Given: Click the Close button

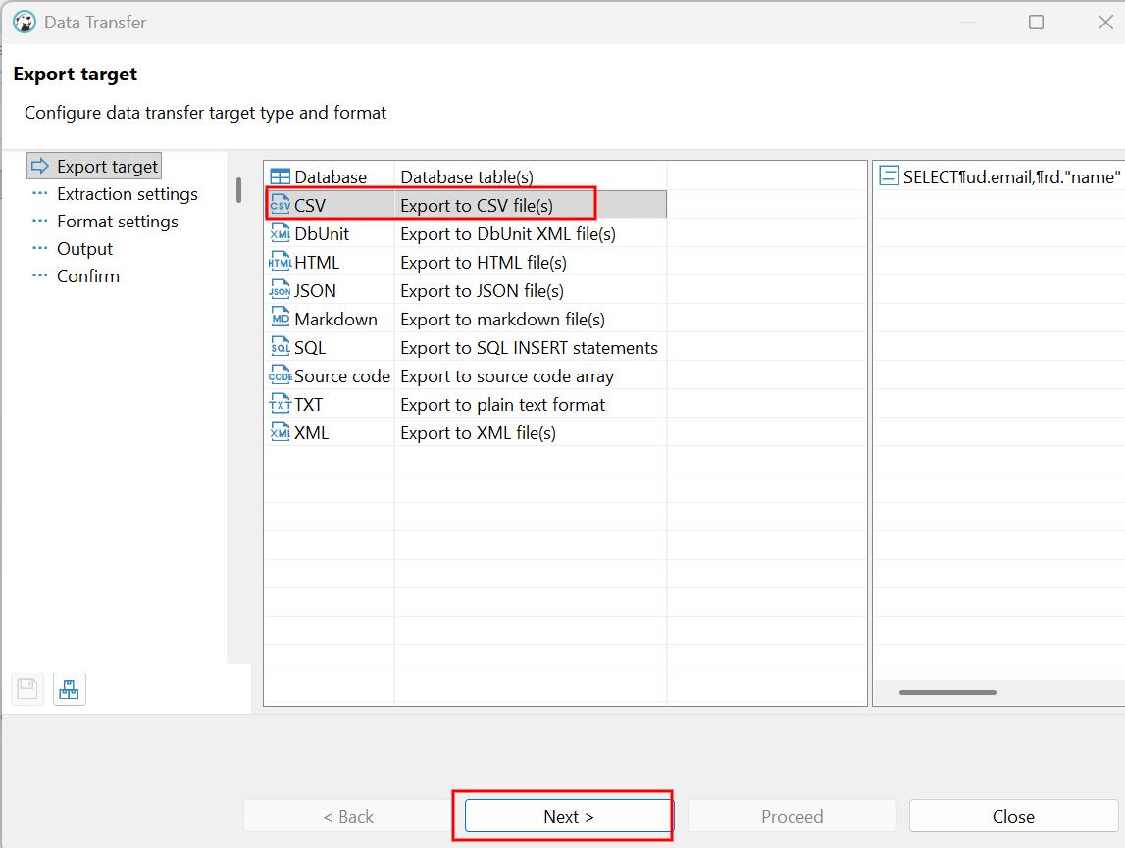Looking at the screenshot, I should (x=1013, y=816).
